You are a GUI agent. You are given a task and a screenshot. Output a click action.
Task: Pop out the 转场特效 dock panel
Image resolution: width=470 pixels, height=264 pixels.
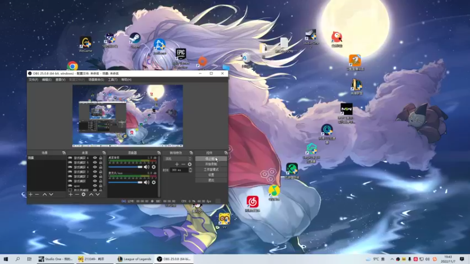click(x=192, y=153)
